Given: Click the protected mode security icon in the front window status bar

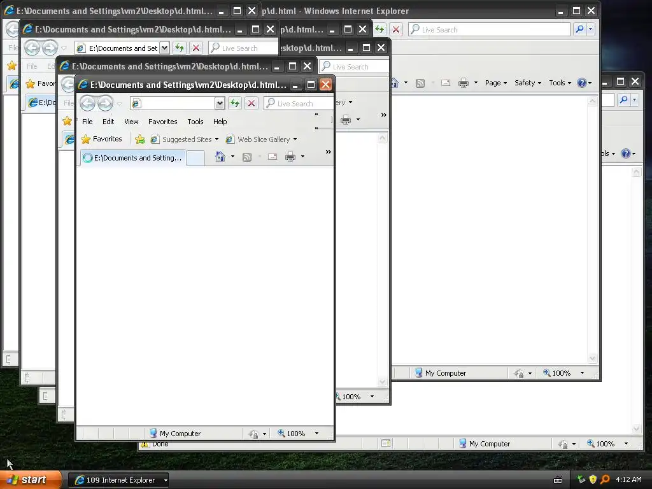Looking at the screenshot, I should tap(253, 434).
